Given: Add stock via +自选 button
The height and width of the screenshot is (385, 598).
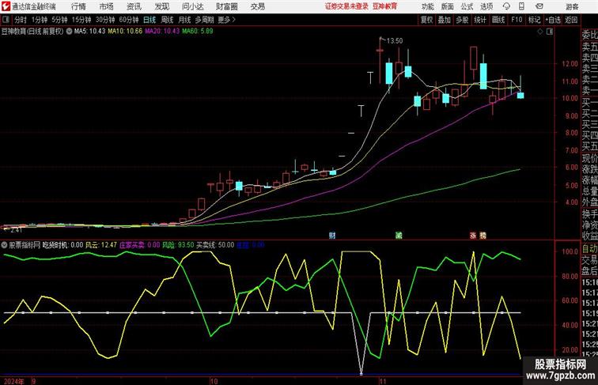Looking at the screenshot, I should 553,20.
